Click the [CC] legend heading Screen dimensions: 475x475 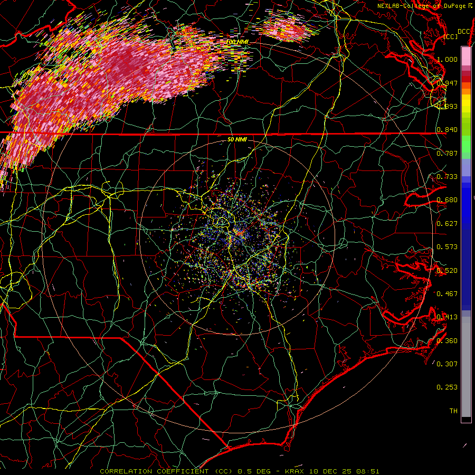tap(451, 36)
